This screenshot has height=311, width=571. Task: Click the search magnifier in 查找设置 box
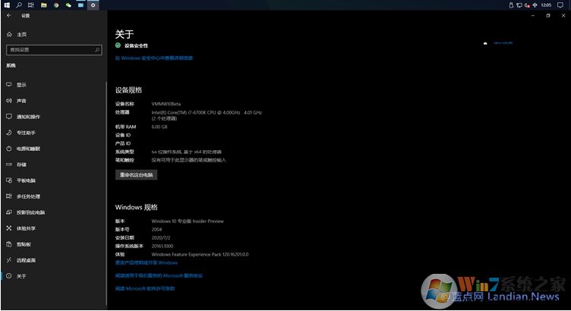click(97, 50)
